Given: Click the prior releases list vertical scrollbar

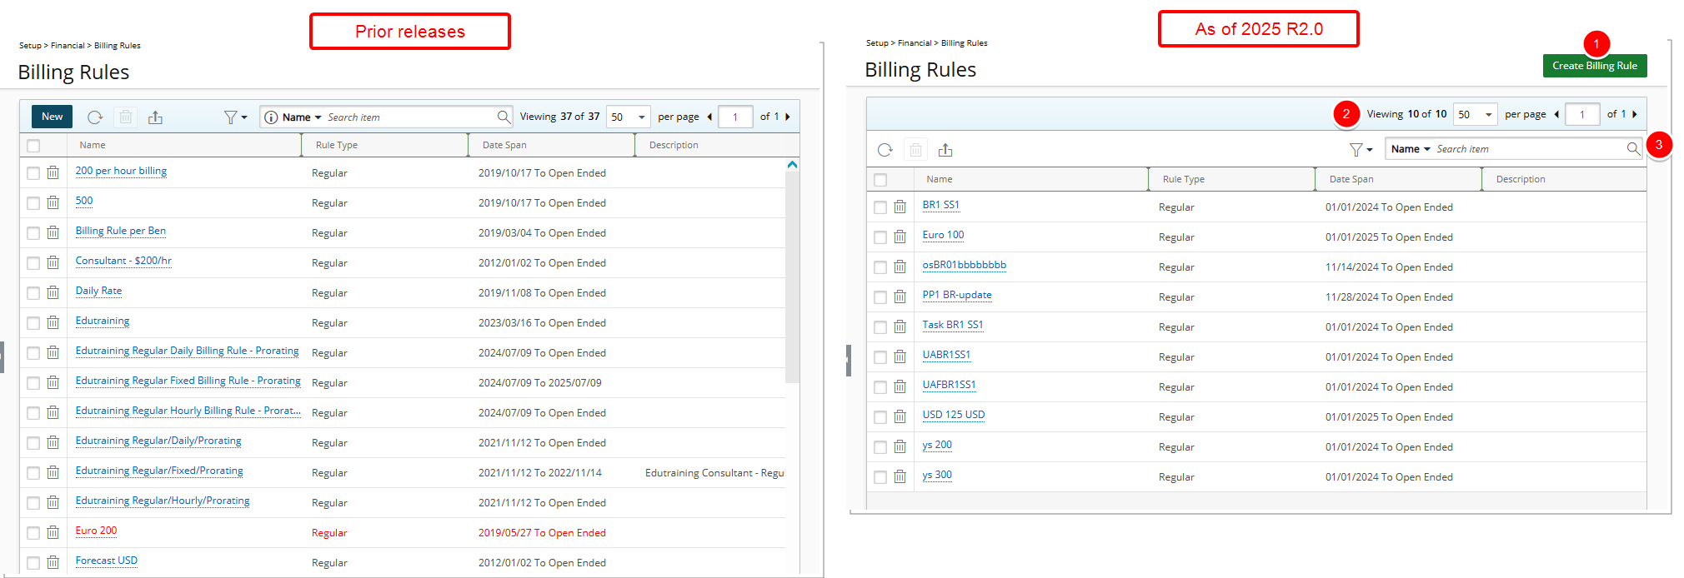Looking at the screenshot, I should tap(792, 277).
